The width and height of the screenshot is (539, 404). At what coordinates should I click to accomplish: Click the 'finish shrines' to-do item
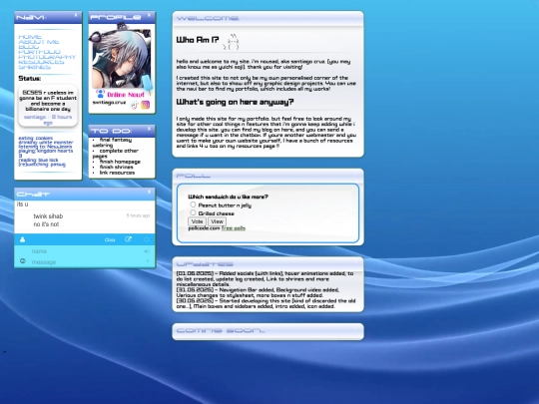[116, 167]
